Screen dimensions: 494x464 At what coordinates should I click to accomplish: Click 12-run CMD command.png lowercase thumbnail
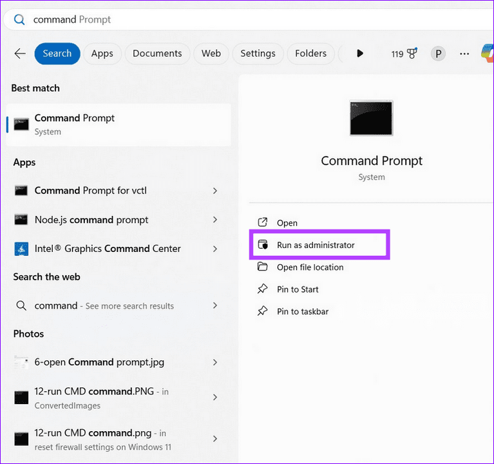coord(21,439)
